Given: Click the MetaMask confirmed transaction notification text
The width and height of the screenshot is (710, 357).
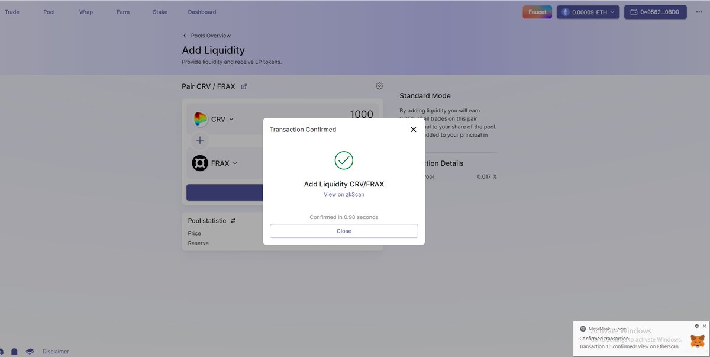Looking at the screenshot, I should [629, 342].
